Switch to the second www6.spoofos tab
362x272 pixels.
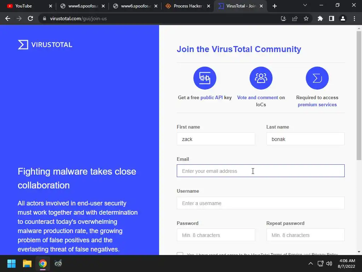click(135, 6)
